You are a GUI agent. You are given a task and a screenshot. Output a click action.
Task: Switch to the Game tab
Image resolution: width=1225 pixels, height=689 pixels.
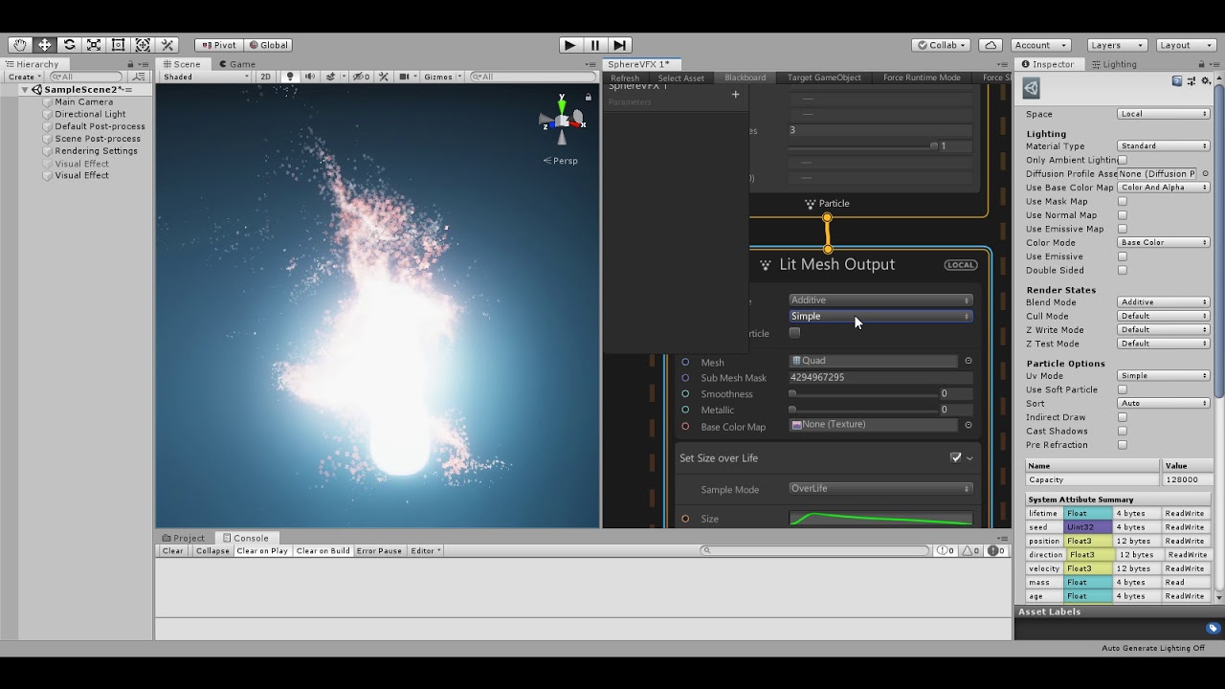click(236, 64)
